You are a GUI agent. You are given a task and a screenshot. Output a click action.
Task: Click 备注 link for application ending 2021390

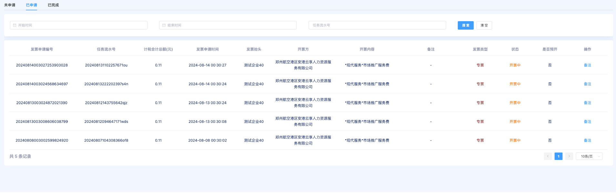coord(587,103)
